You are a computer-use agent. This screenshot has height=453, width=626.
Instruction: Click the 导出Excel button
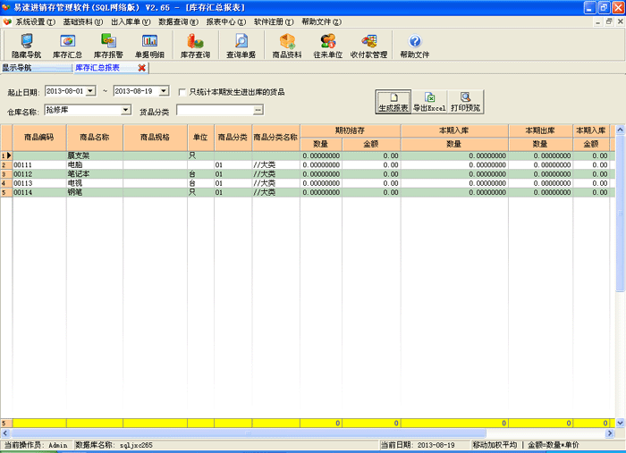pos(429,101)
